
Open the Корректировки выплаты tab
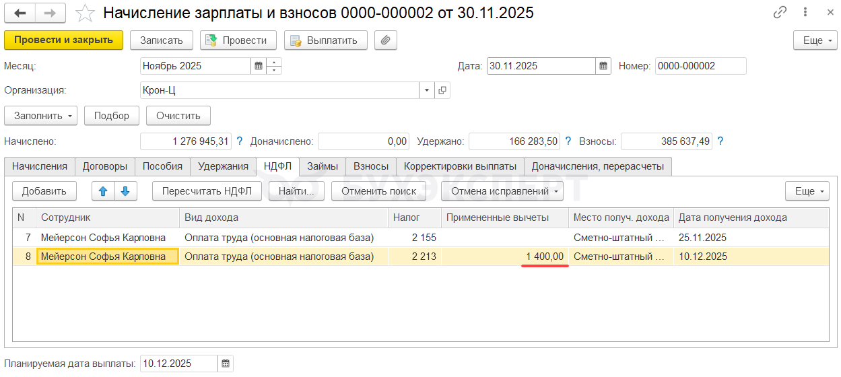(x=460, y=166)
